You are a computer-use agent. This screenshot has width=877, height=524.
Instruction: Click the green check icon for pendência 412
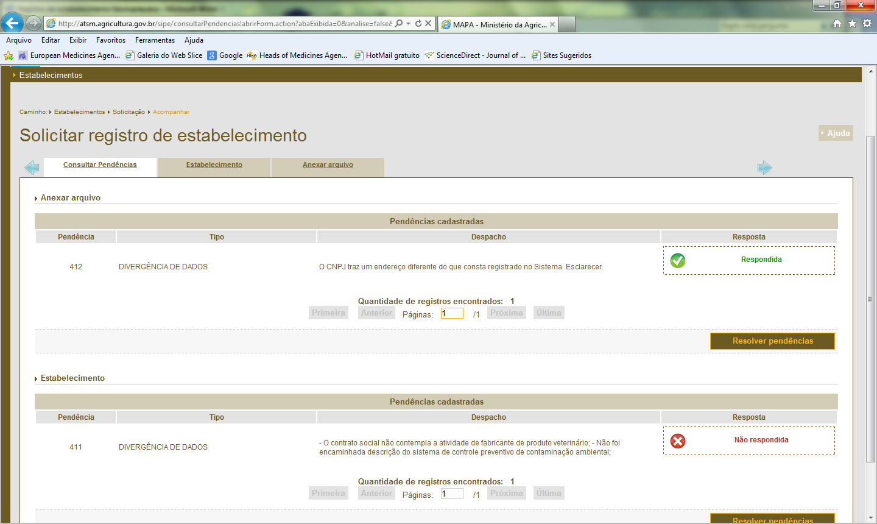point(678,261)
